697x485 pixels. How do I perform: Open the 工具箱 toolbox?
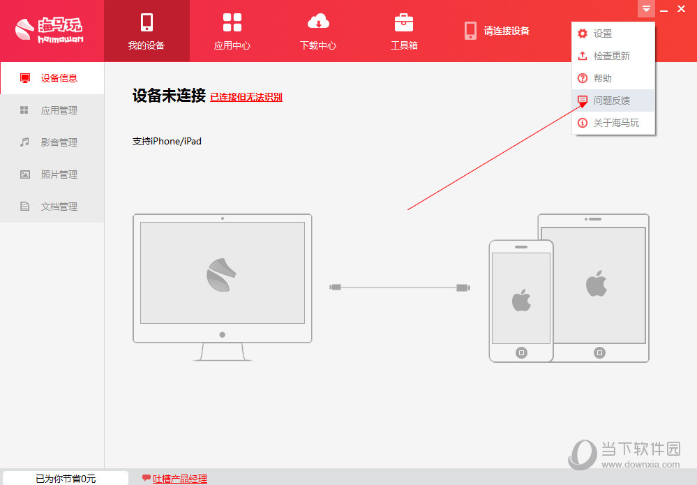coord(404,31)
